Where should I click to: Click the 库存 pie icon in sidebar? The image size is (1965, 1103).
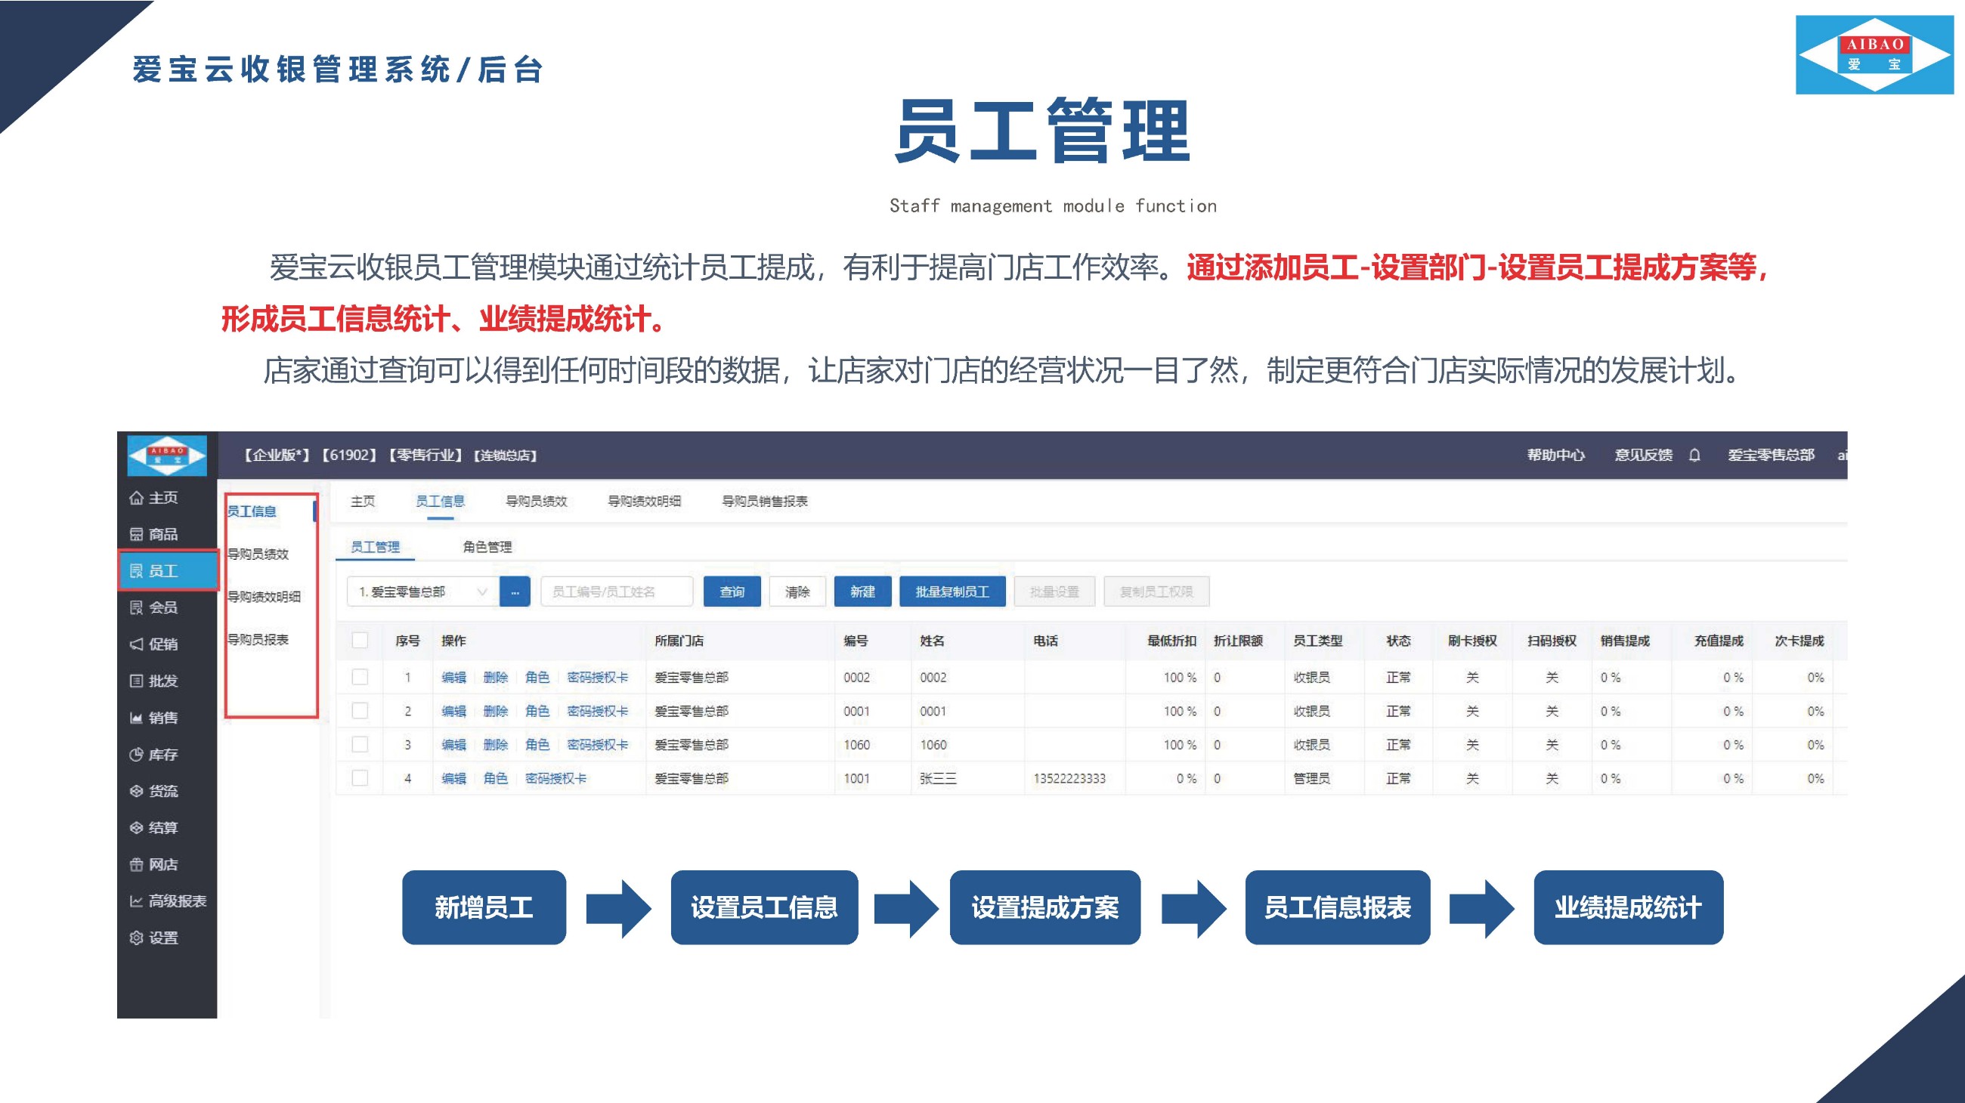pos(137,755)
